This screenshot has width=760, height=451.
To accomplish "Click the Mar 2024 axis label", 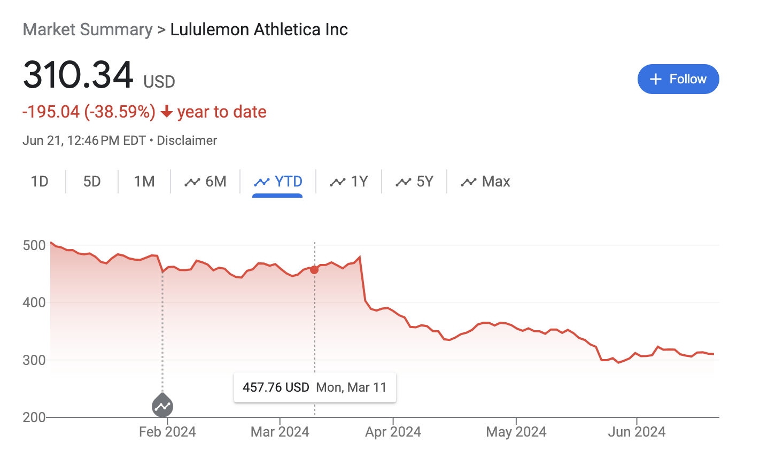I will (280, 431).
